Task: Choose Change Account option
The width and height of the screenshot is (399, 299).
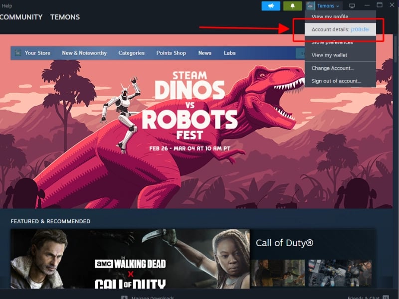Action: pos(340,68)
